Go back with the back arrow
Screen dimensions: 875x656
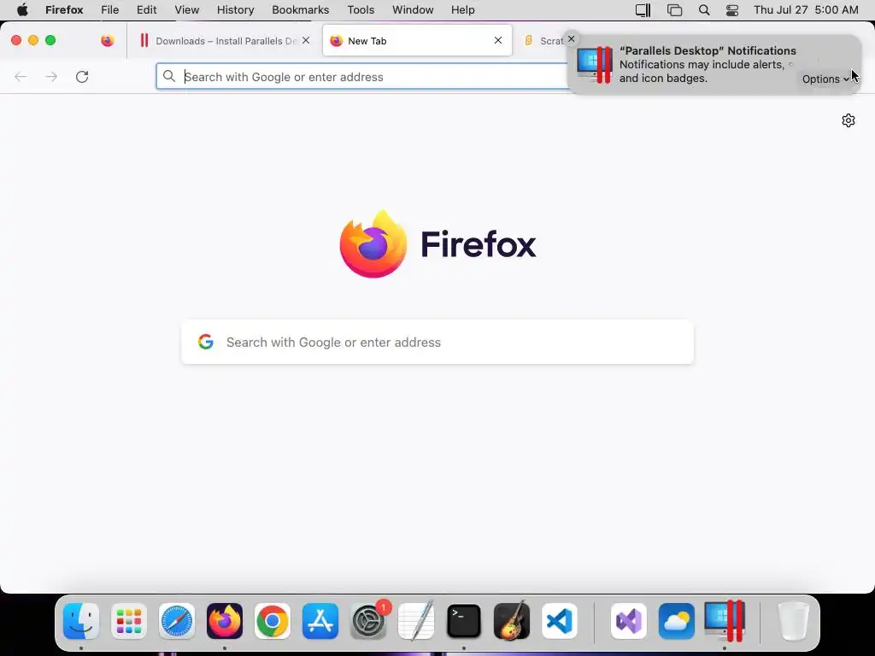(21, 76)
